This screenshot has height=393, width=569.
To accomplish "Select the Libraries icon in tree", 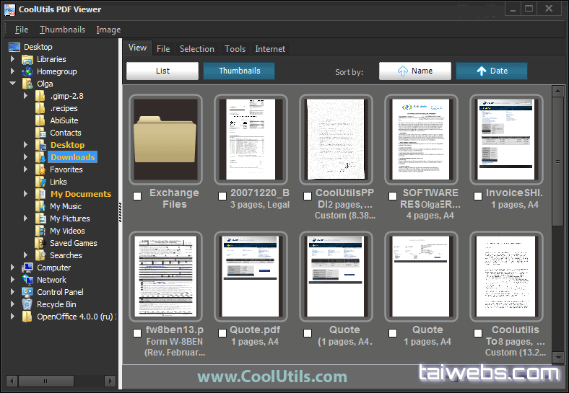I will (x=28, y=59).
